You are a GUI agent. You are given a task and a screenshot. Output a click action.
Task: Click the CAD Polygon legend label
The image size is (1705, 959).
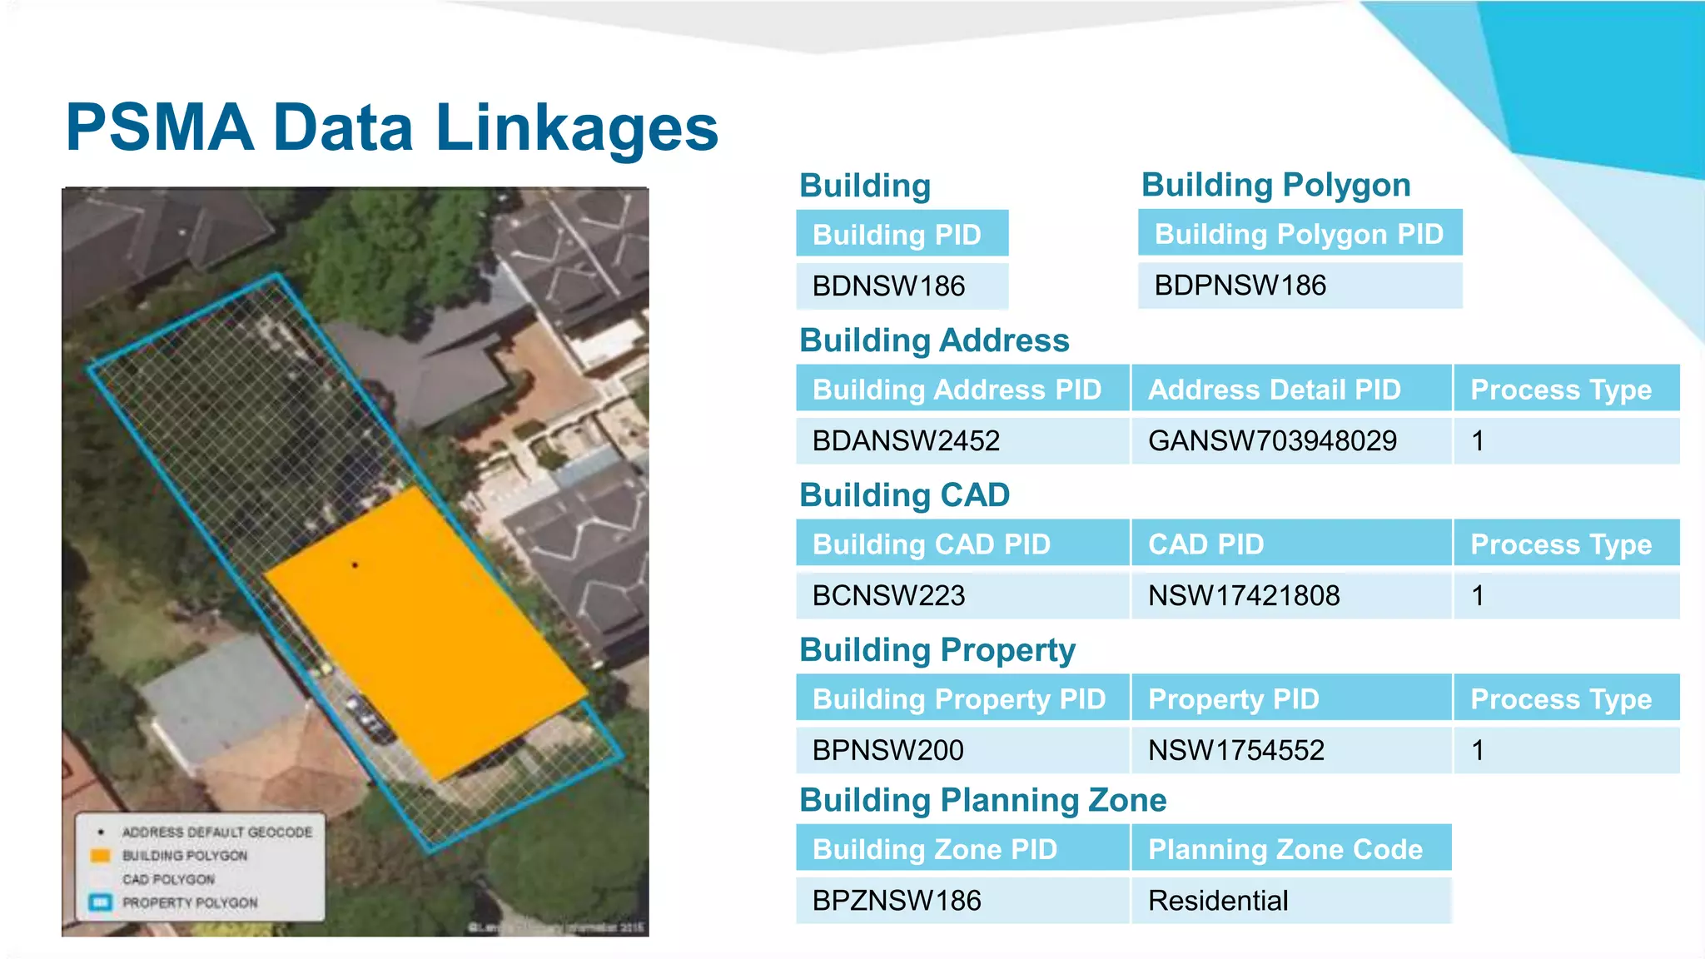168,879
